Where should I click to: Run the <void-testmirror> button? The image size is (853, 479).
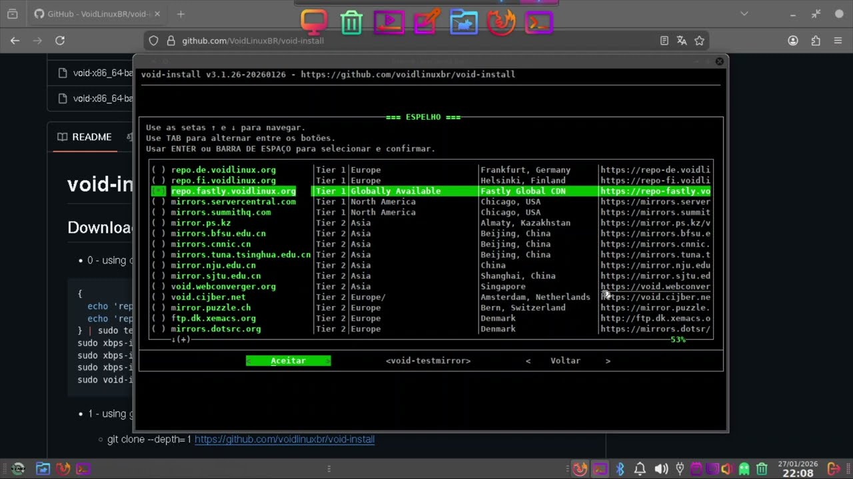[428, 361]
